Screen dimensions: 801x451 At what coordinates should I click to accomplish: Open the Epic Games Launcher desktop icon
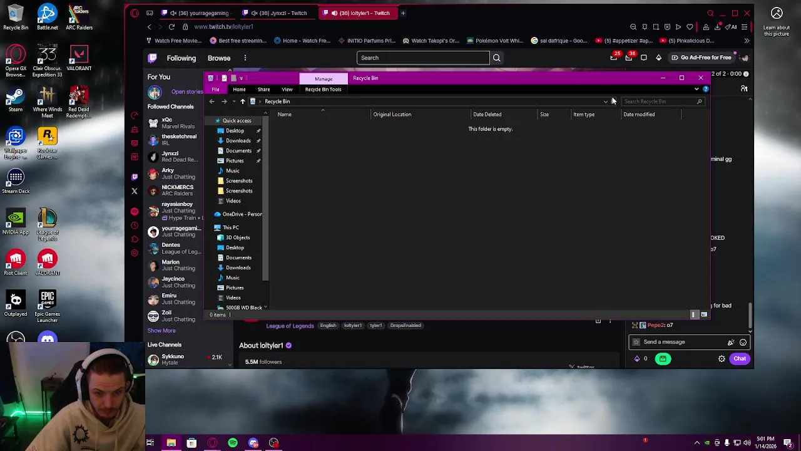point(48,307)
